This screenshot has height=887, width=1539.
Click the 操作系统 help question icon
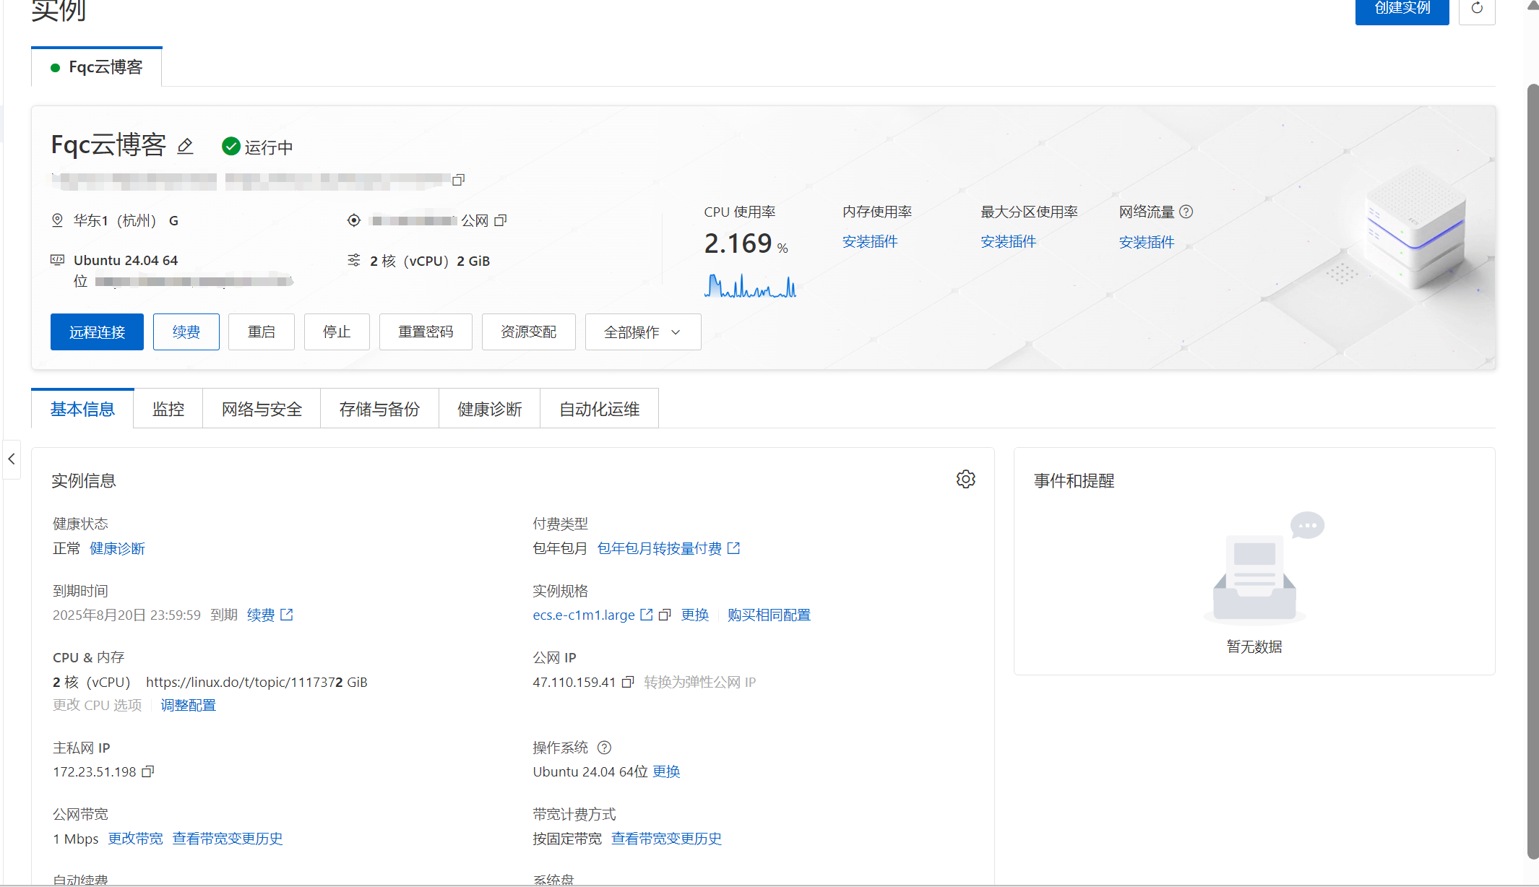(x=604, y=748)
